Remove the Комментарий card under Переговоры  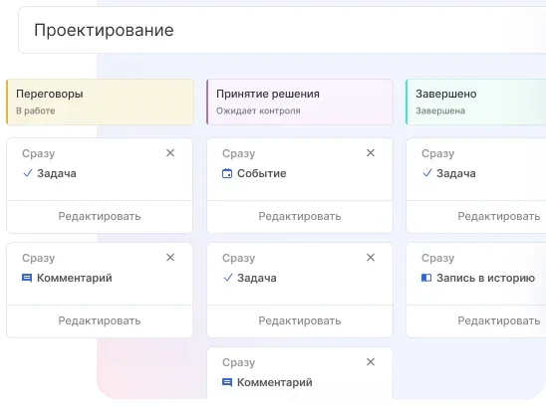click(x=170, y=258)
